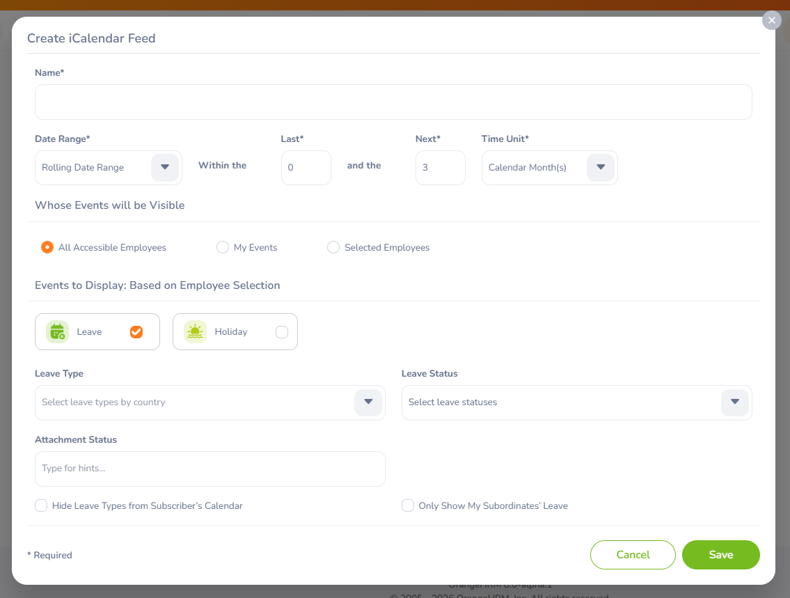Click the Next number input field
This screenshot has height=598, width=790.
440,168
